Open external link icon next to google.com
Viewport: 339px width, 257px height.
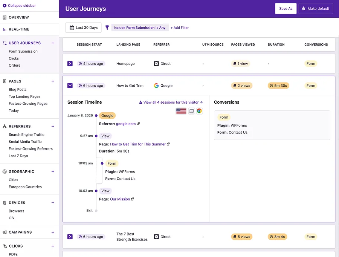click(138, 124)
